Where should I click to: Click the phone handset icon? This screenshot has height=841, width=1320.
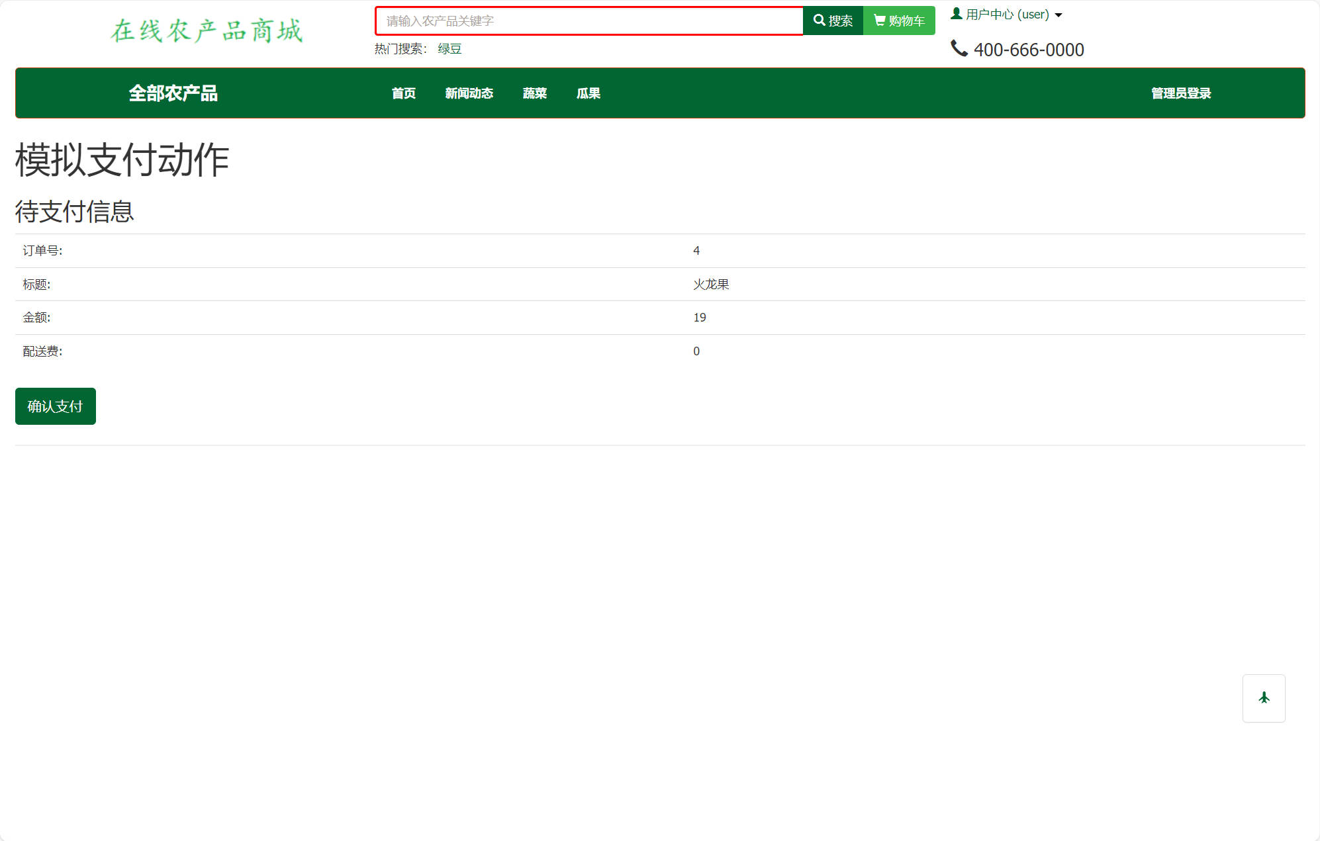pyautogui.click(x=959, y=48)
